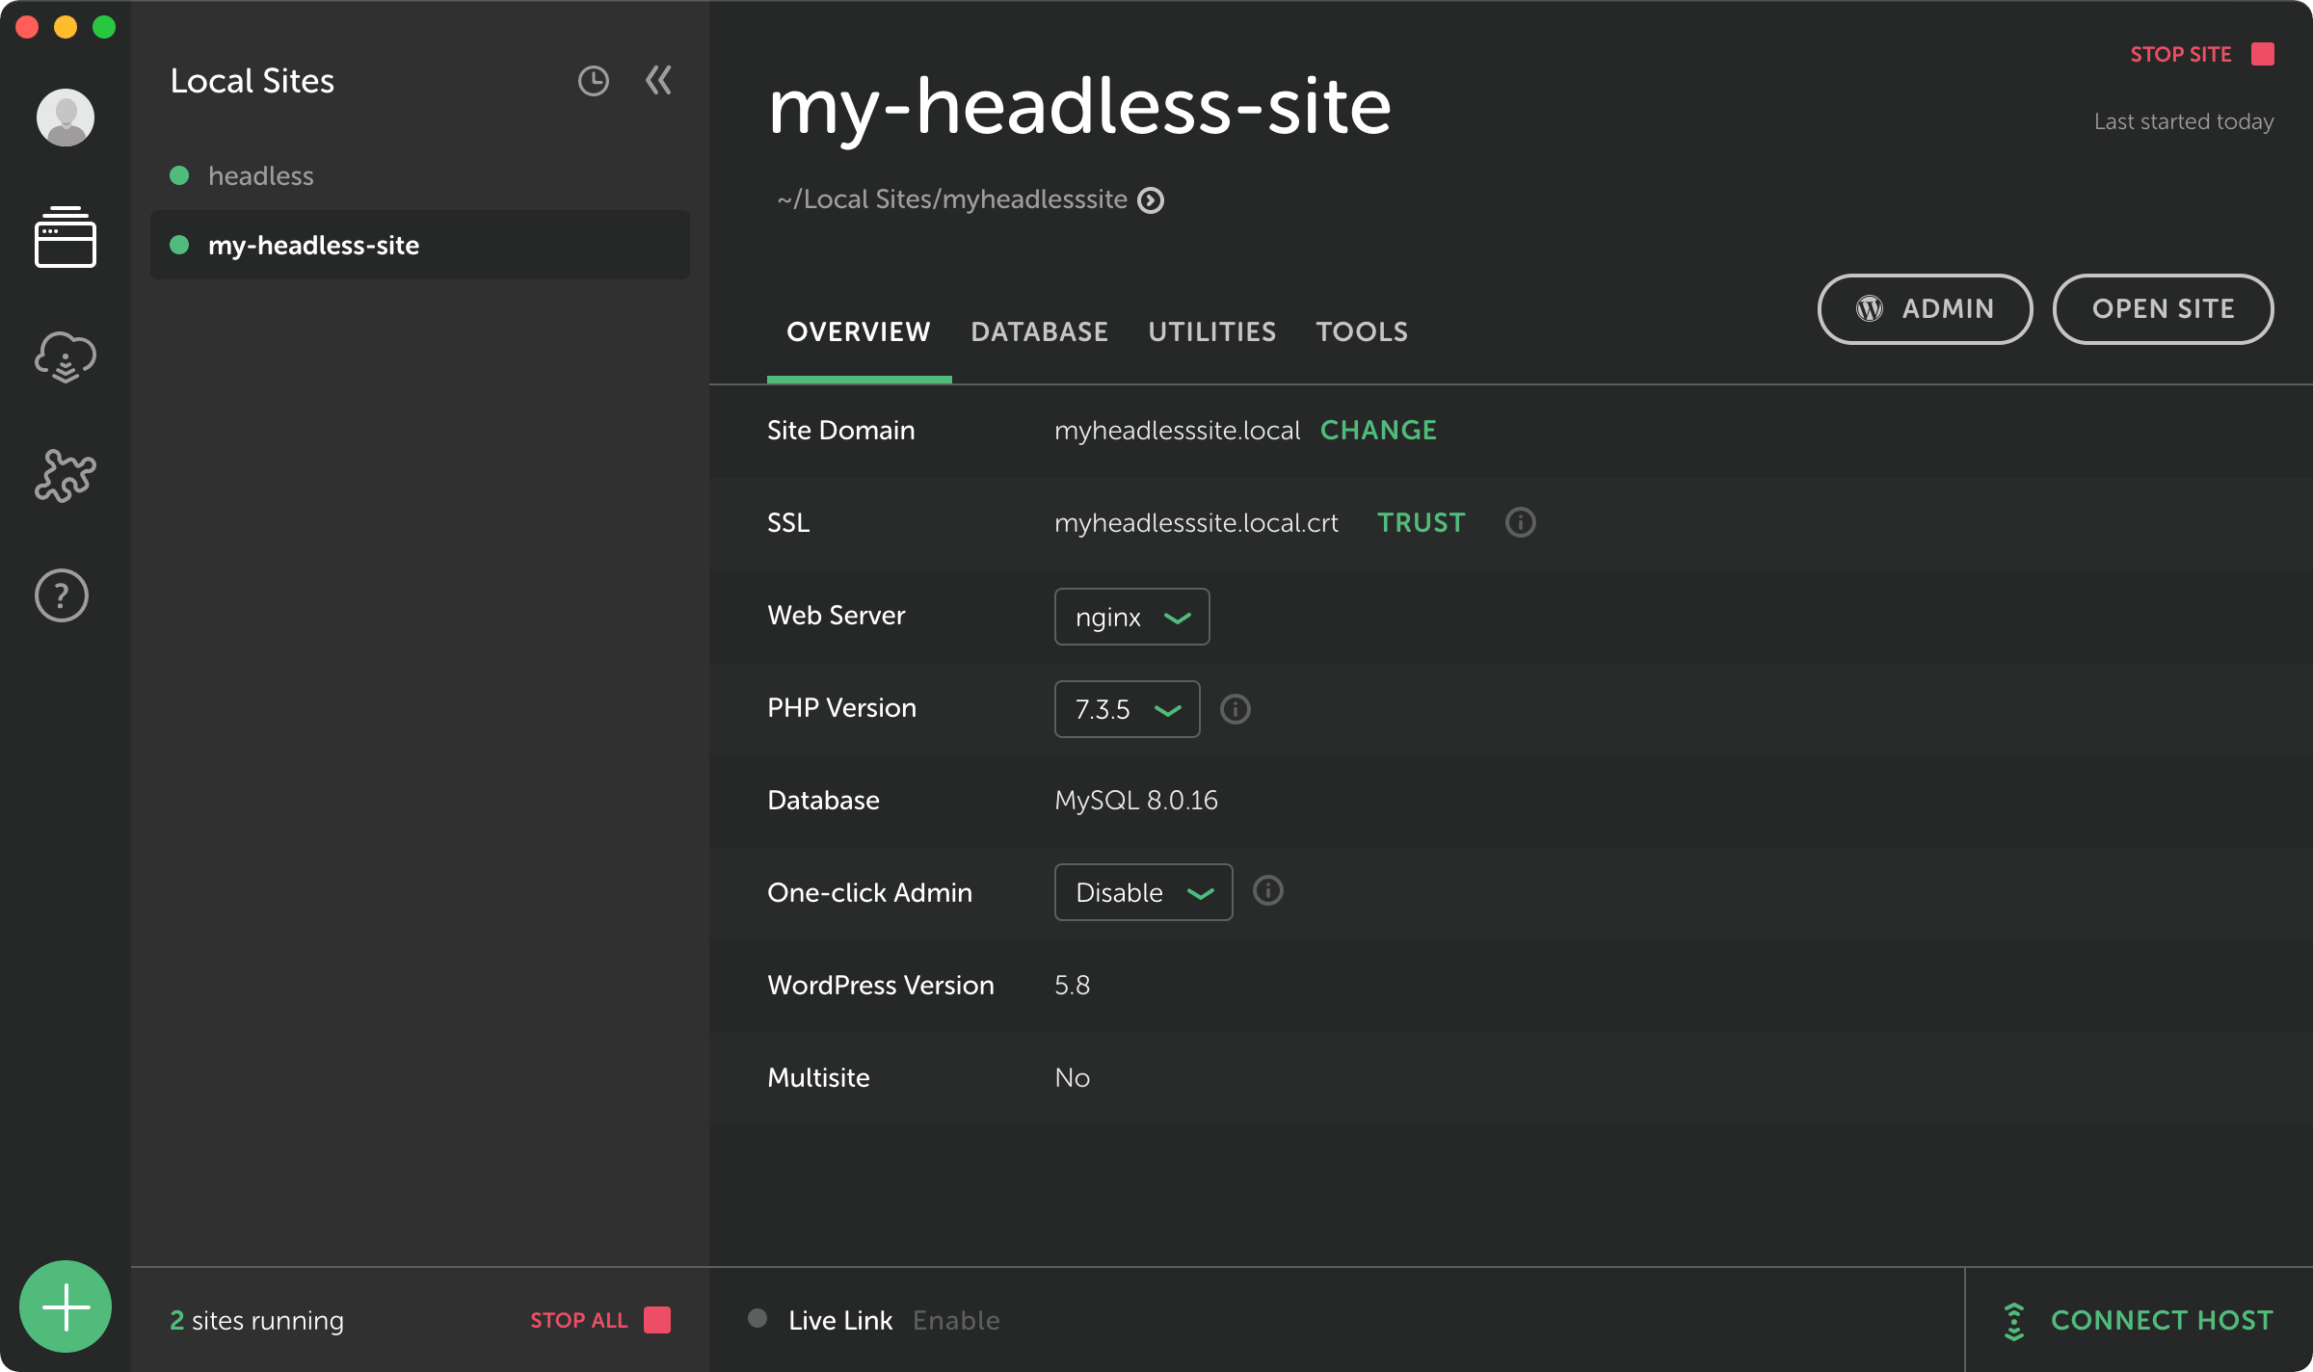Open the user avatar profile

[x=66, y=118]
